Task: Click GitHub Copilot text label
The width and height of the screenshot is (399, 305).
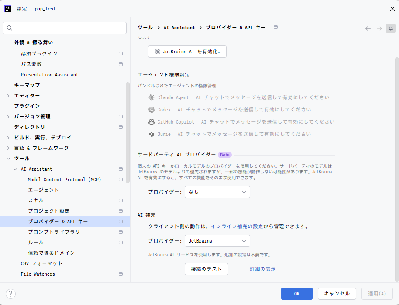Action: point(175,122)
